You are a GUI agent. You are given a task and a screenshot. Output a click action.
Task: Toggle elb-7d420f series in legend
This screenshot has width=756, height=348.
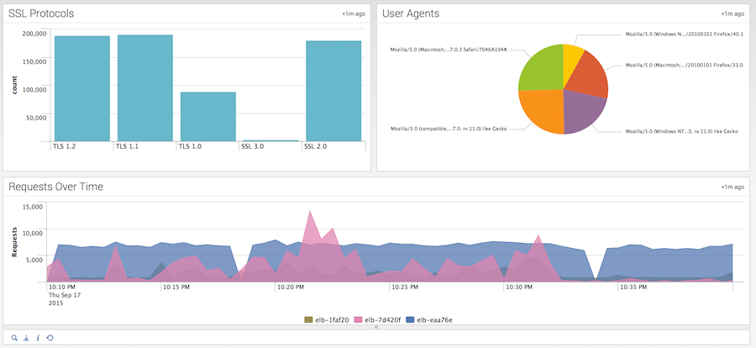point(379,319)
